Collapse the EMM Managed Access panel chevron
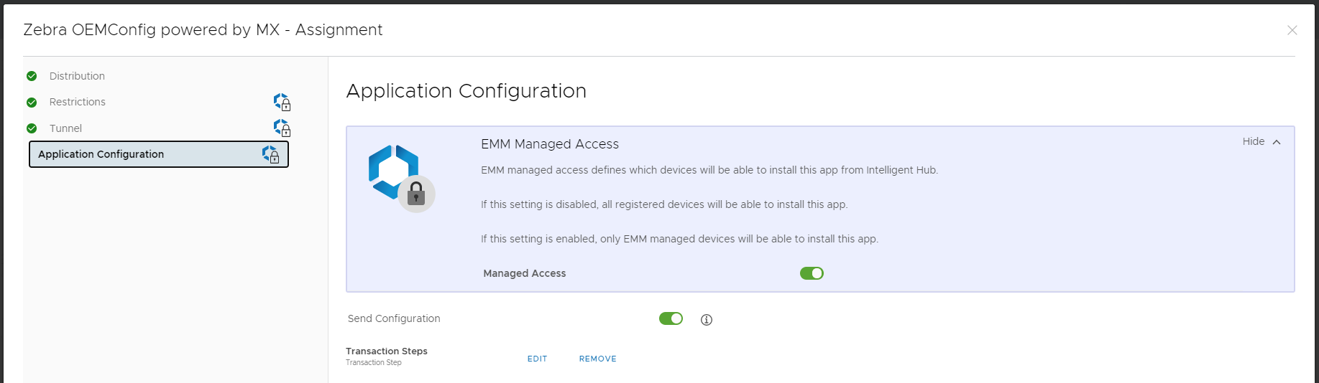1319x383 pixels. [1277, 142]
